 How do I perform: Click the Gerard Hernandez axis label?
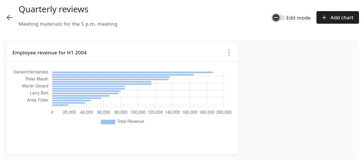(31, 72)
